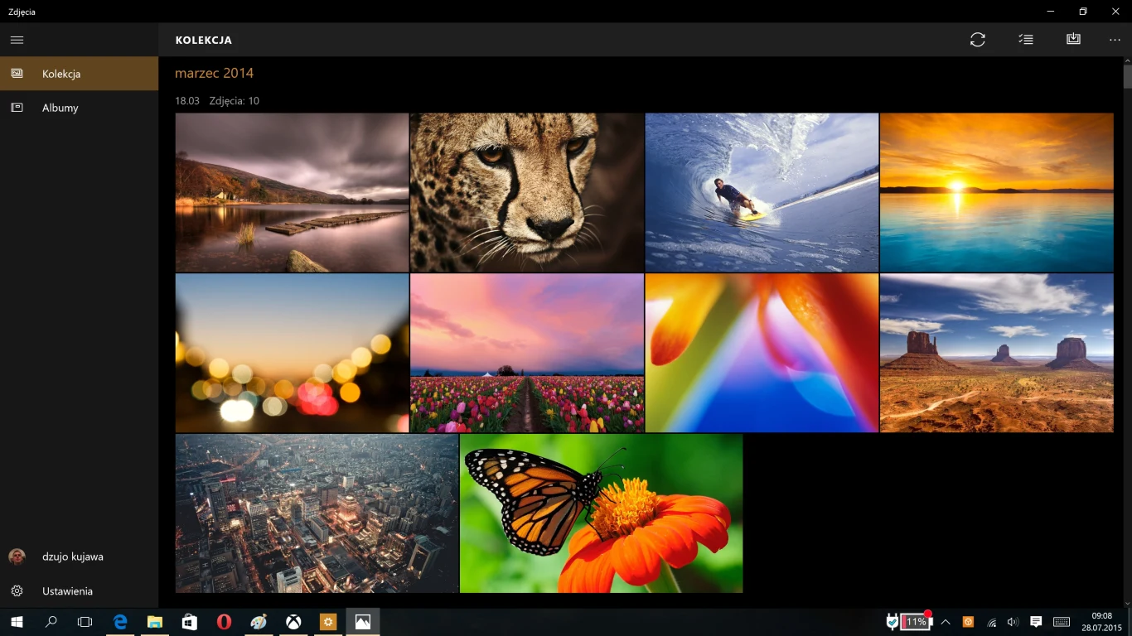Open the Xbox app in taskbar
The height and width of the screenshot is (636, 1132).
point(293,622)
